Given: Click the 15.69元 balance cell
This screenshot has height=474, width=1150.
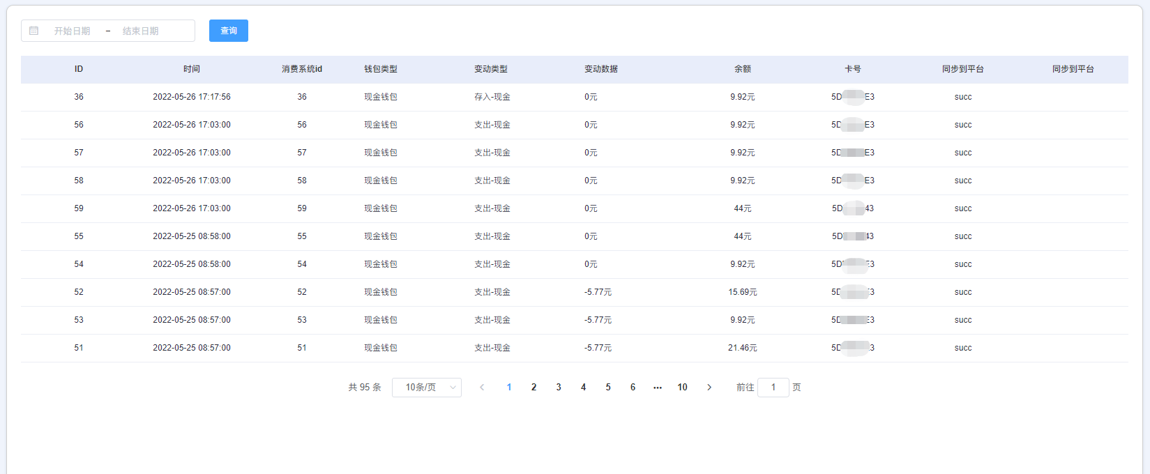Looking at the screenshot, I should 743,292.
